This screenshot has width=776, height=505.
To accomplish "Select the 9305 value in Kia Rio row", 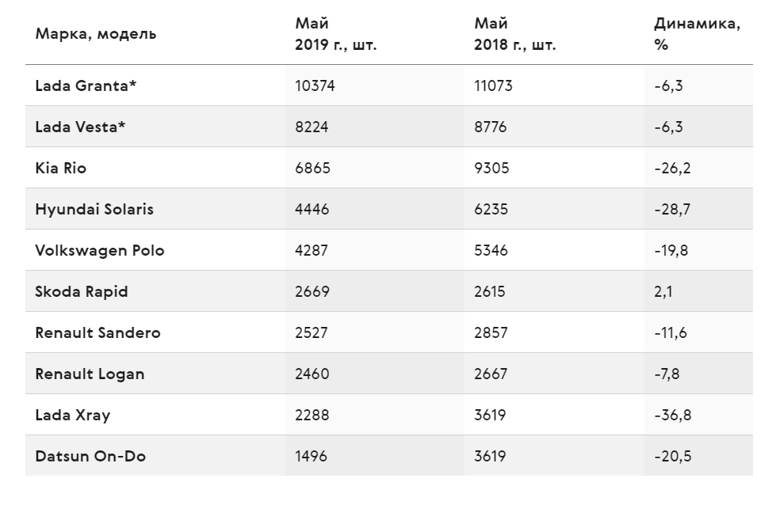I will click(491, 168).
